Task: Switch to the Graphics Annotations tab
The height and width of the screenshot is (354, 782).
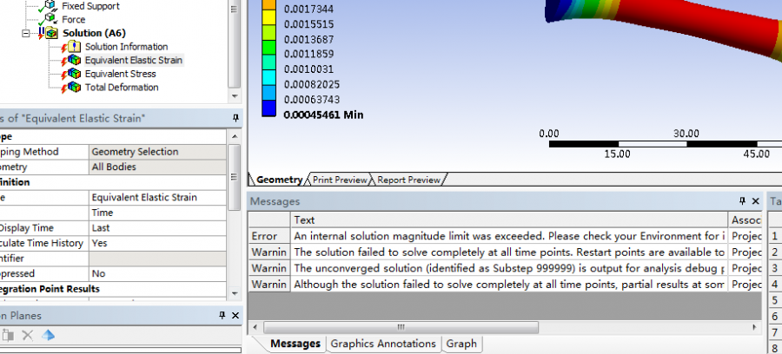Action: coord(383,344)
